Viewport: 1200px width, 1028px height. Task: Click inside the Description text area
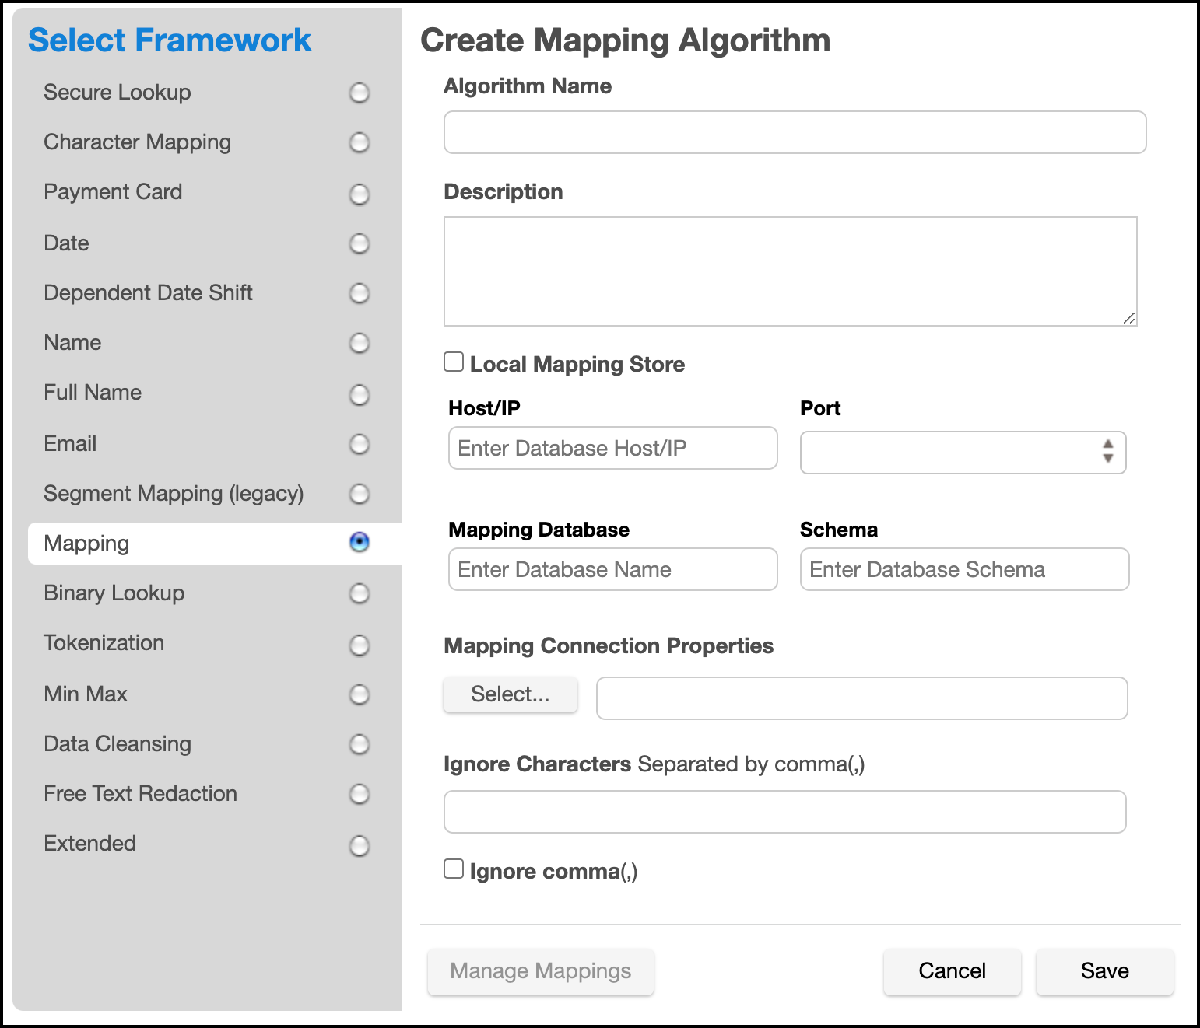pyautogui.click(x=790, y=271)
